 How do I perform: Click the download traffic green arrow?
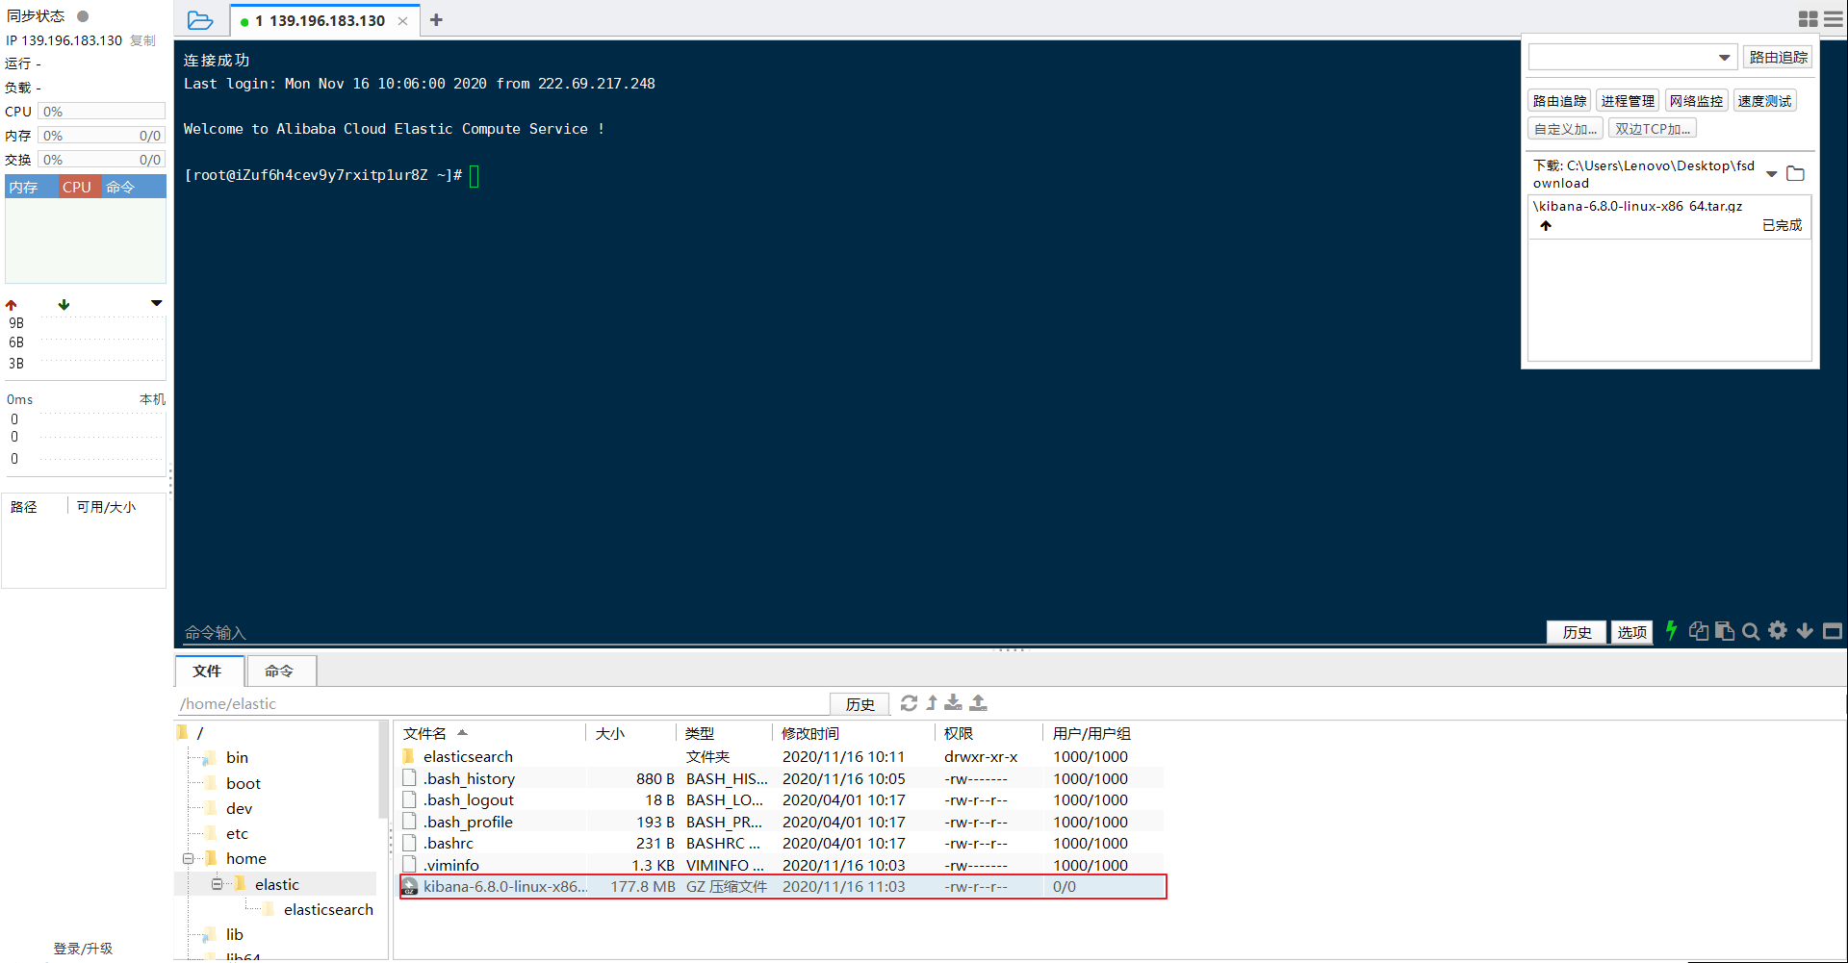[x=64, y=305]
